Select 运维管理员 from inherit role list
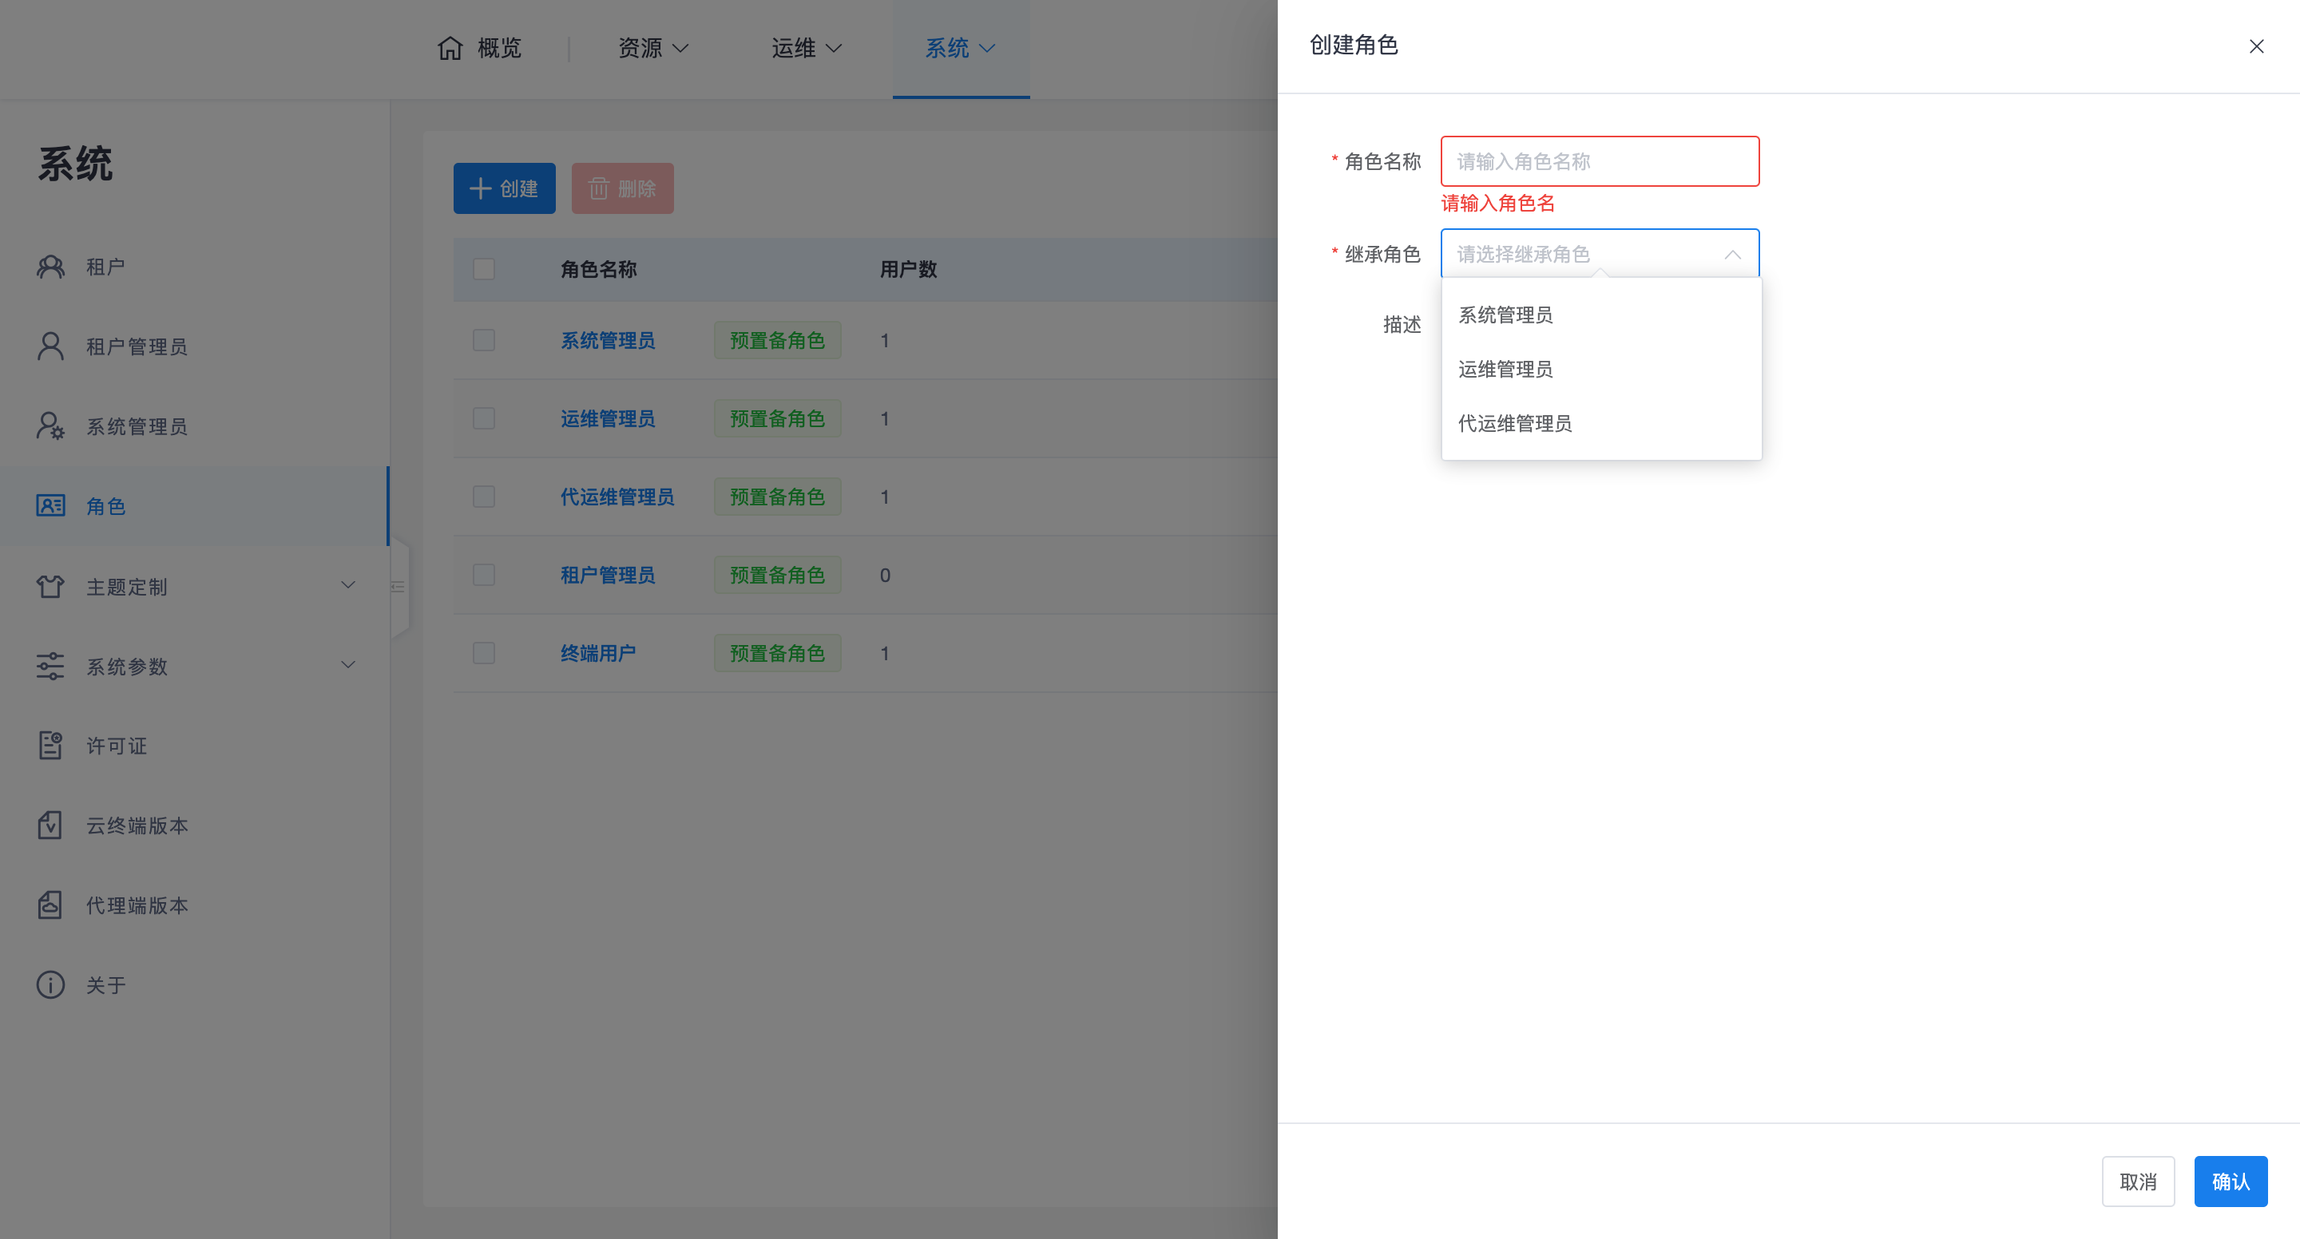The height and width of the screenshot is (1239, 2300). [1601, 370]
